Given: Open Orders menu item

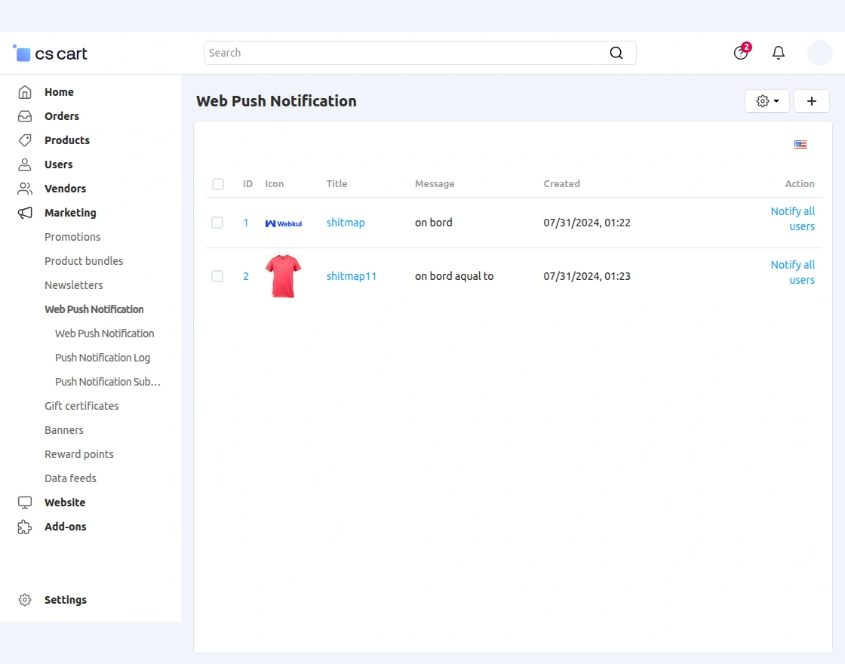Looking at the screenshot, I should [62, 116].
